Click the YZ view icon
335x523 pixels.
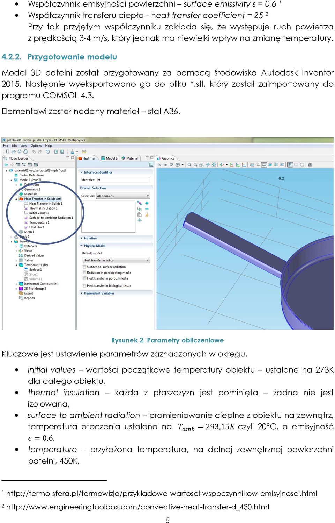(238, 164)
